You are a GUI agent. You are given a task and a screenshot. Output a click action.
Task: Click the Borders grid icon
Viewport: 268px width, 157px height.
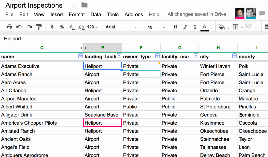point(236,27)
